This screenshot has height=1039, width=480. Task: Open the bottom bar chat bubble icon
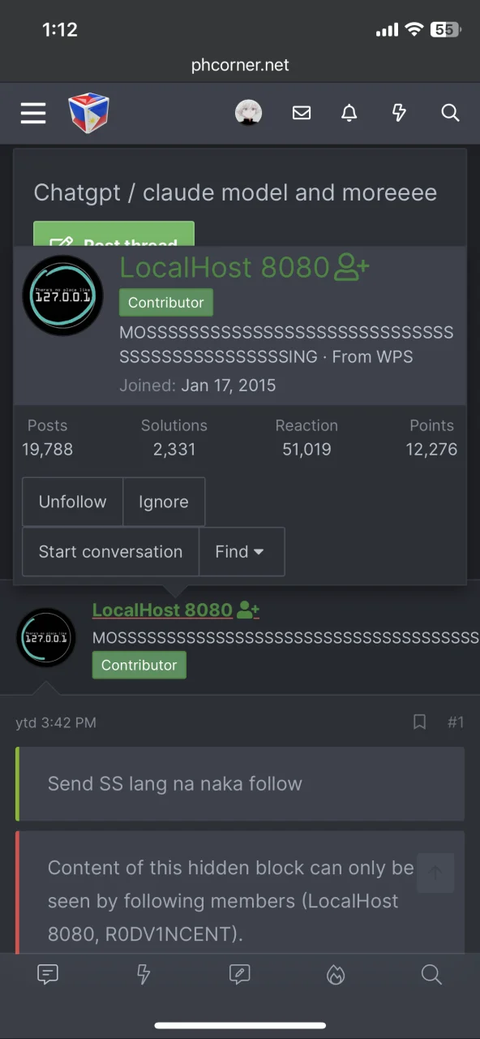[48, 975]
